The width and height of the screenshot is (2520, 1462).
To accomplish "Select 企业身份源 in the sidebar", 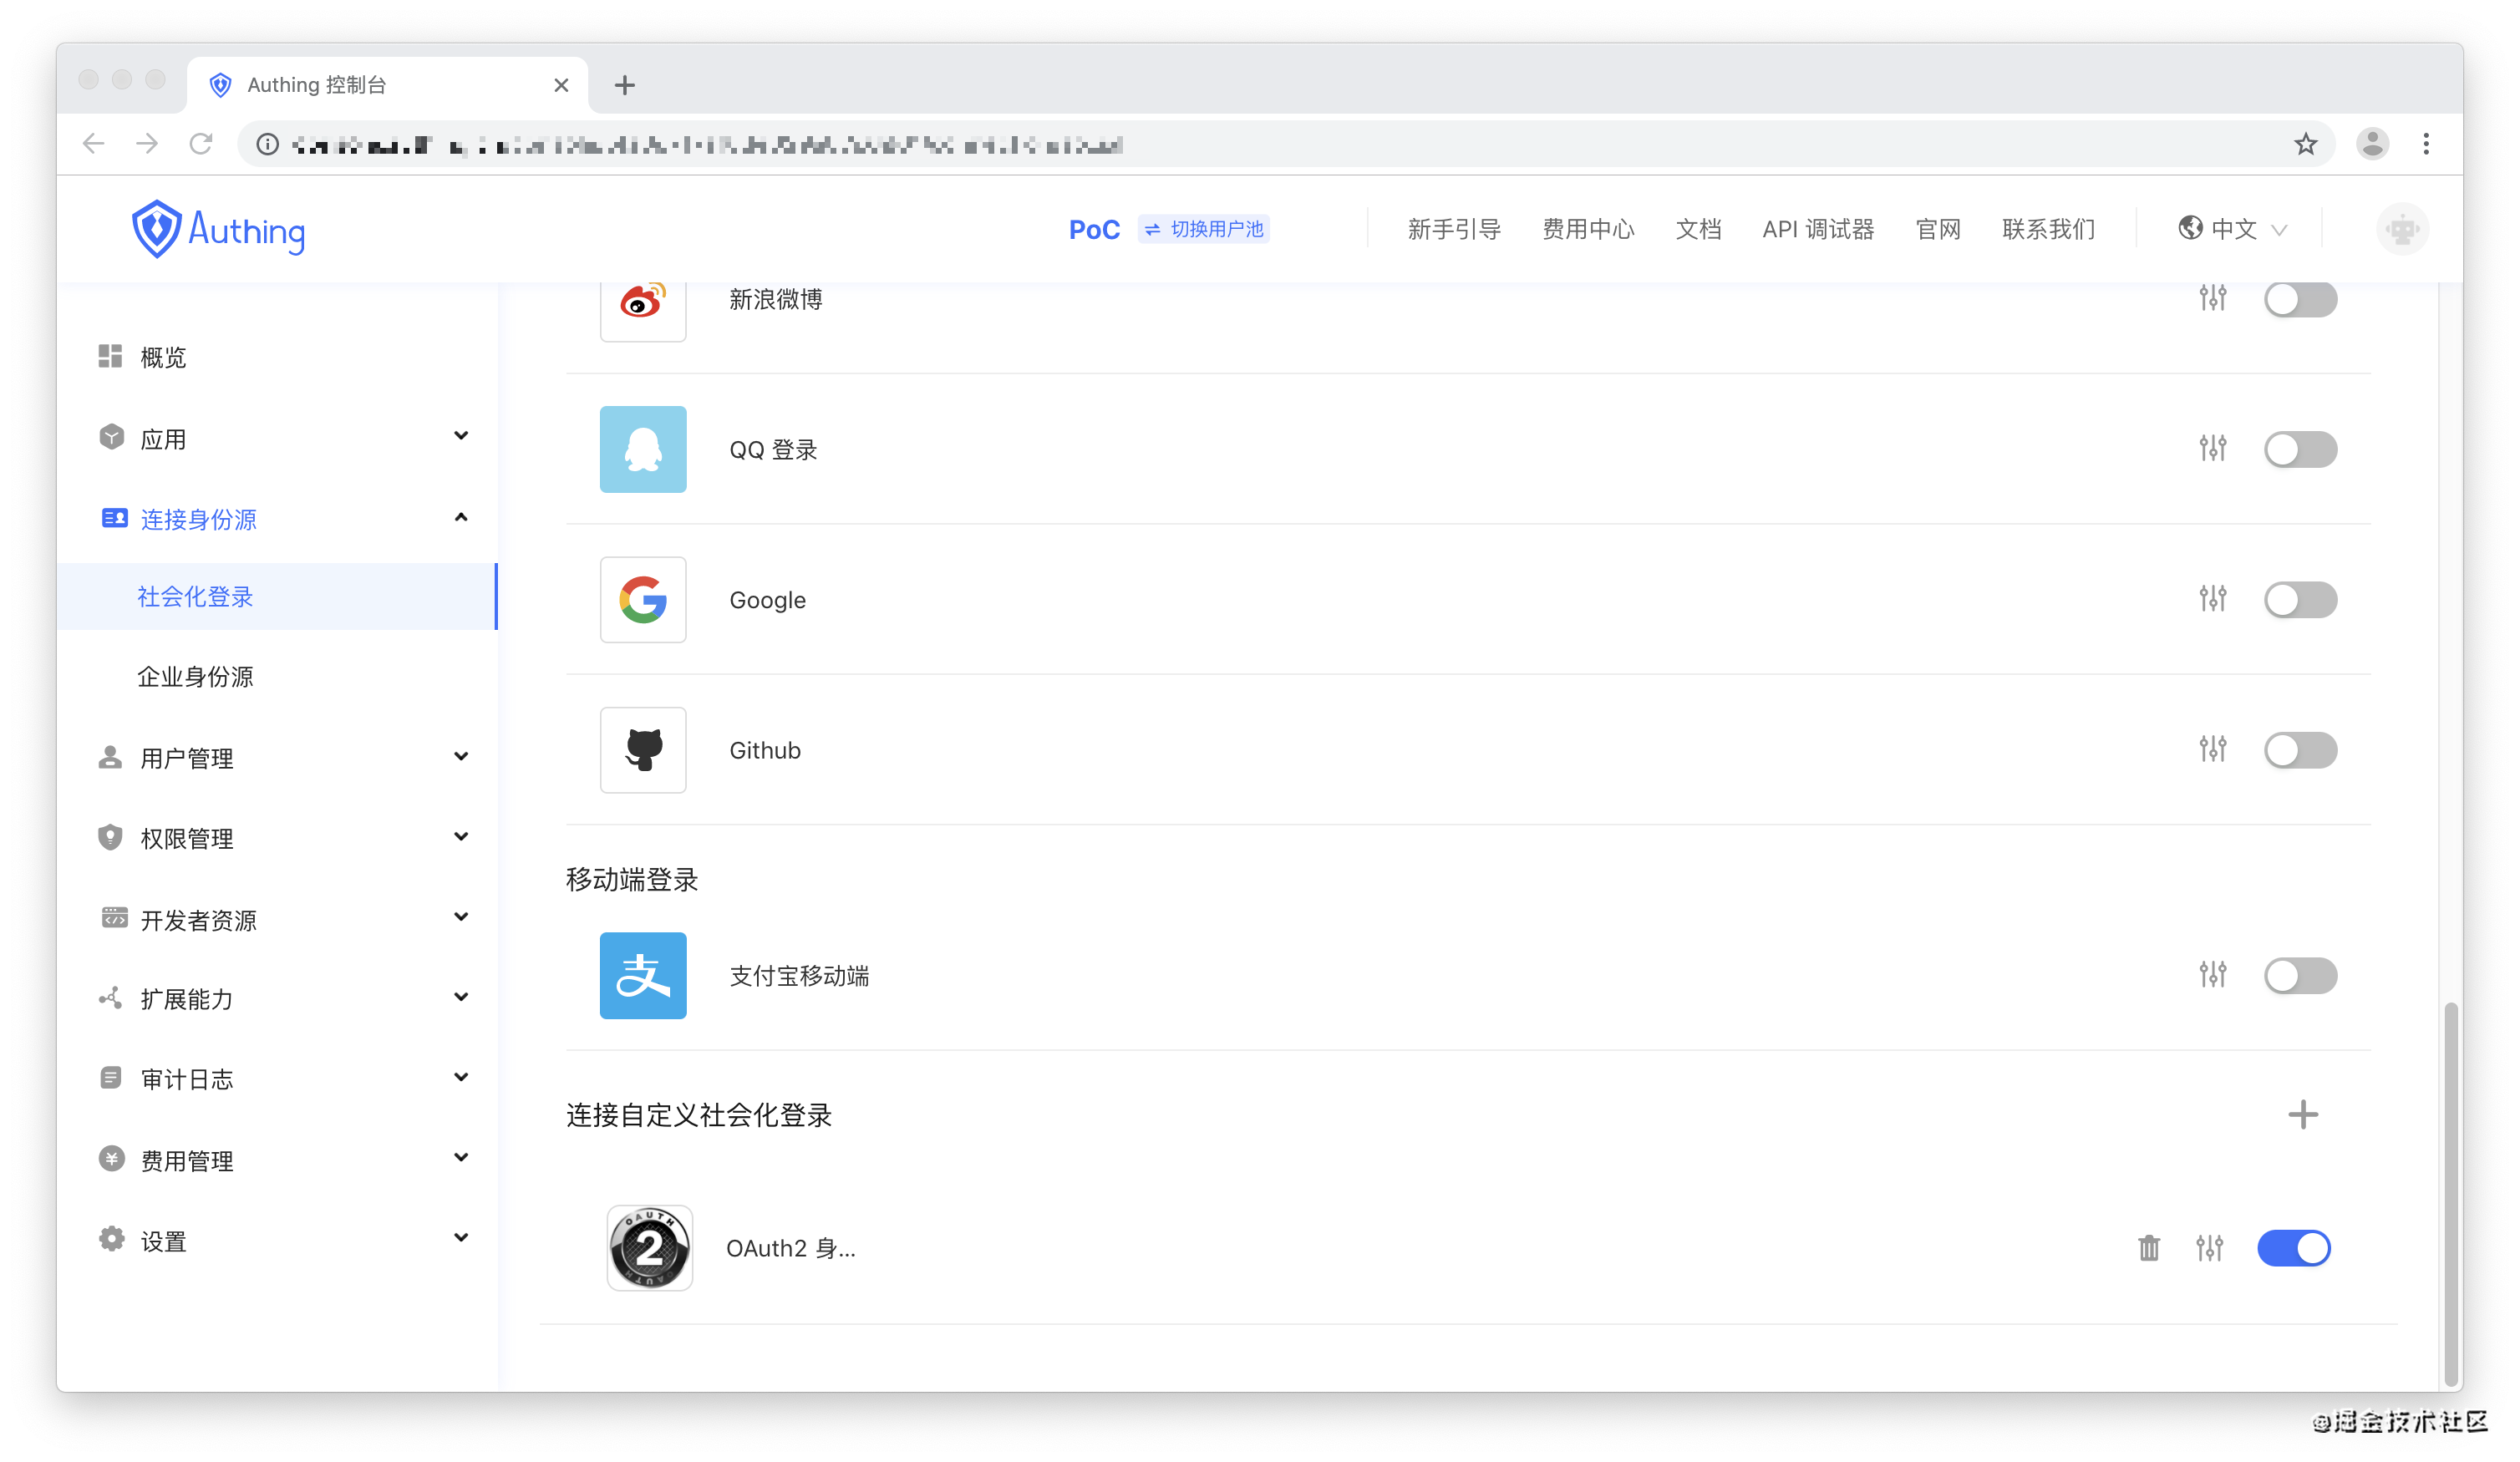I will (x=196, y=676).
